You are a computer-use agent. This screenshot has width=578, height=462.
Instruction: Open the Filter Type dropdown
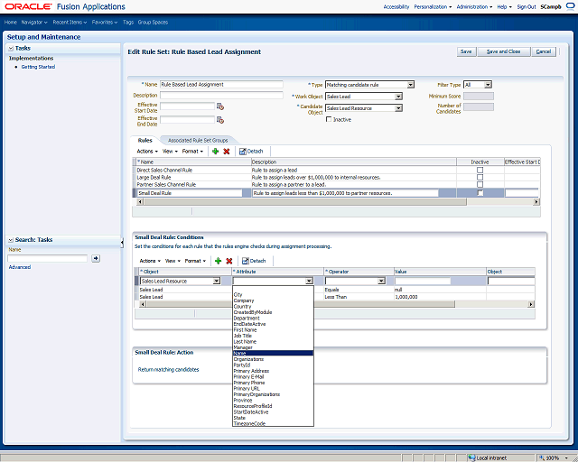click(488, 85)
